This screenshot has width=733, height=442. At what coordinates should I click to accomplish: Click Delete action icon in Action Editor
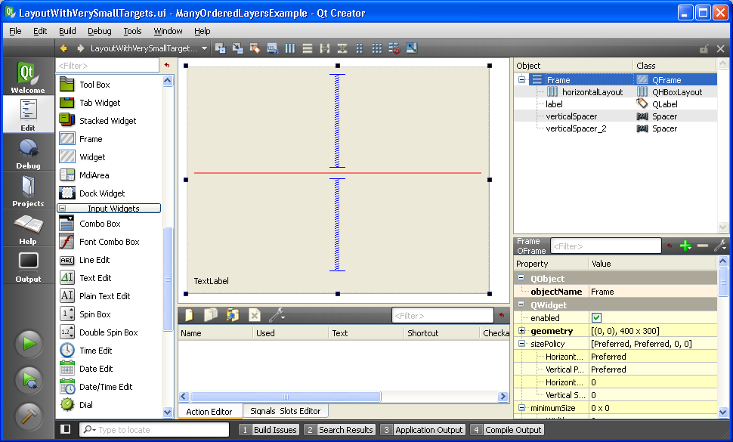pyautogui.click(x=255, y=315)
